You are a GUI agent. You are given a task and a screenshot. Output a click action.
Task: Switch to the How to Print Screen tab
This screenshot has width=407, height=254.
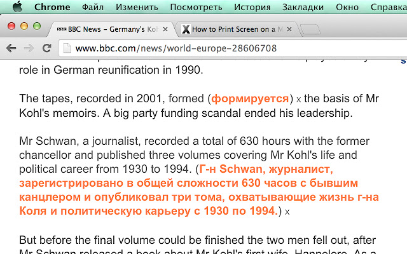tap(235, 29)
